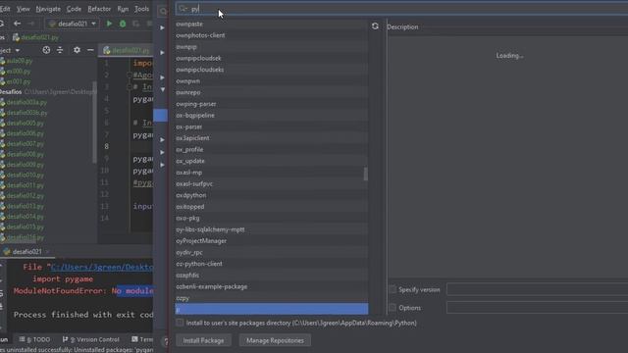This screenshot has height=353, width=628.
Task: Click the Options input field
Action: [537, 308]
